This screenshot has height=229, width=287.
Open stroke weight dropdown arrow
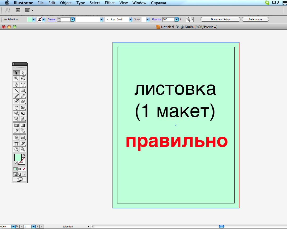(x=73, y=19)
